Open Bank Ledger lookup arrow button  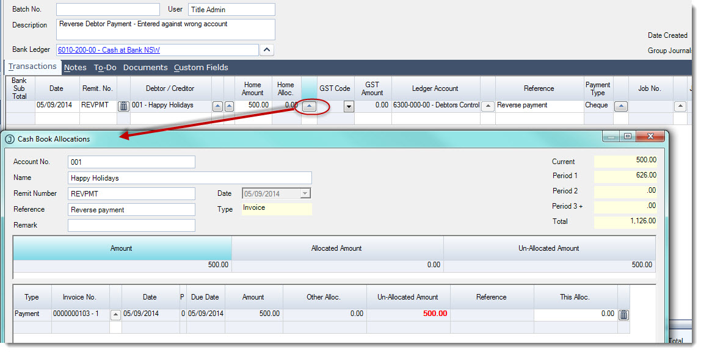point(266,50)
